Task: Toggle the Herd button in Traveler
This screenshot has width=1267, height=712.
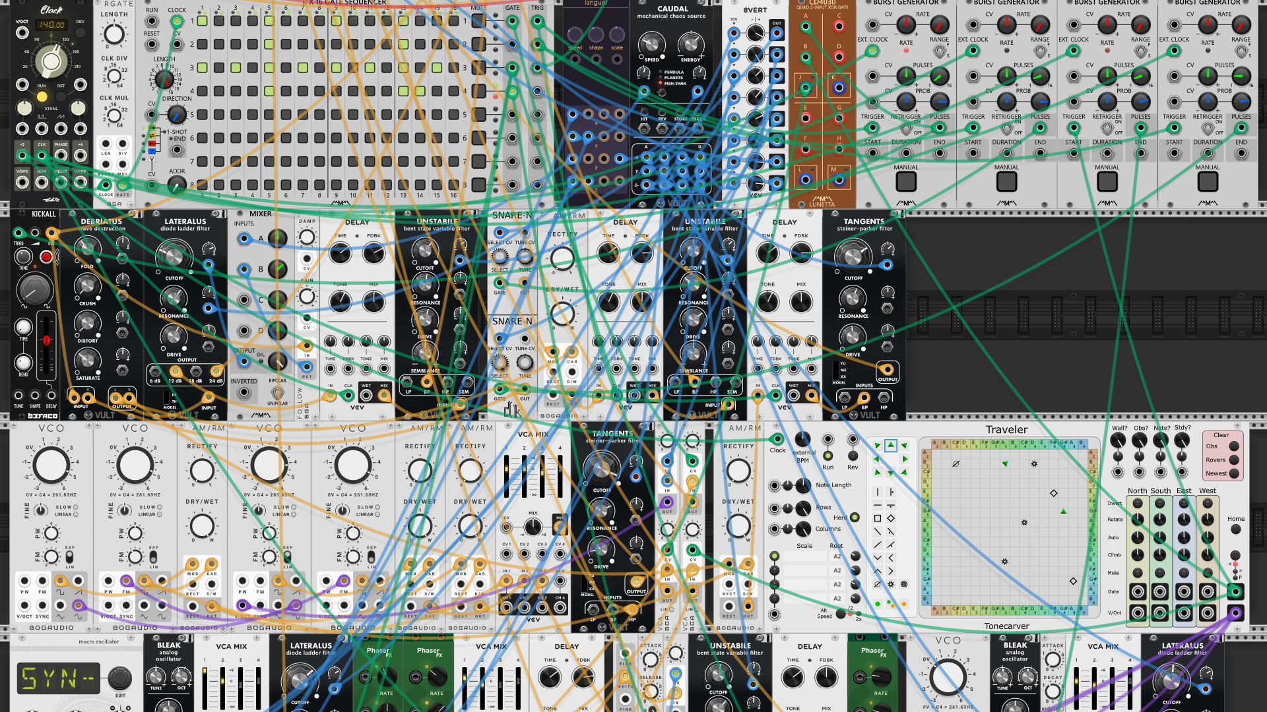Action: click(x=855, y=518)
